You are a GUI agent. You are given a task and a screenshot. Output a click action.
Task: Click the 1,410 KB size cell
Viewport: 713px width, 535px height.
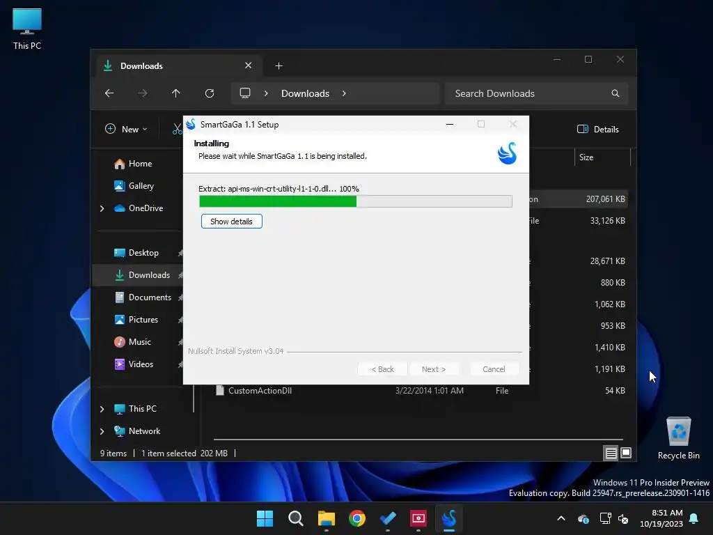tap(610, 348)
